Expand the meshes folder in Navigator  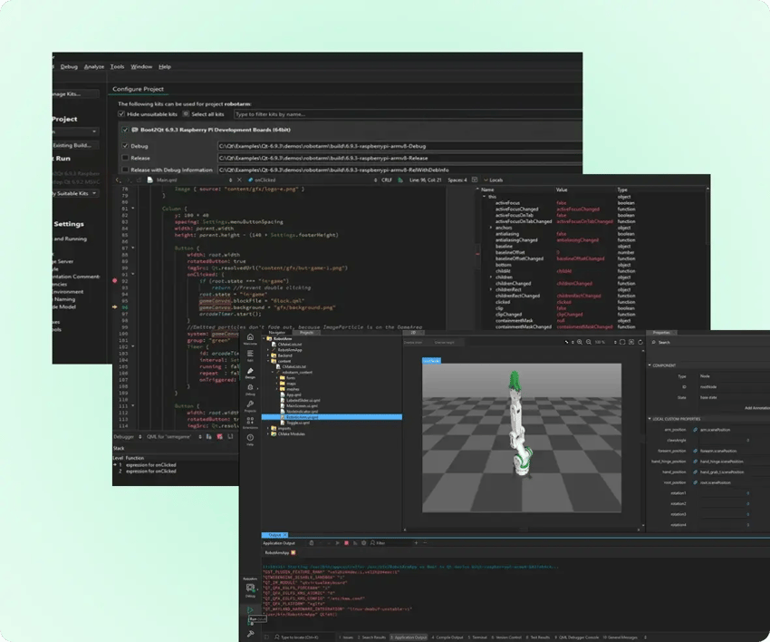(275, 389)
